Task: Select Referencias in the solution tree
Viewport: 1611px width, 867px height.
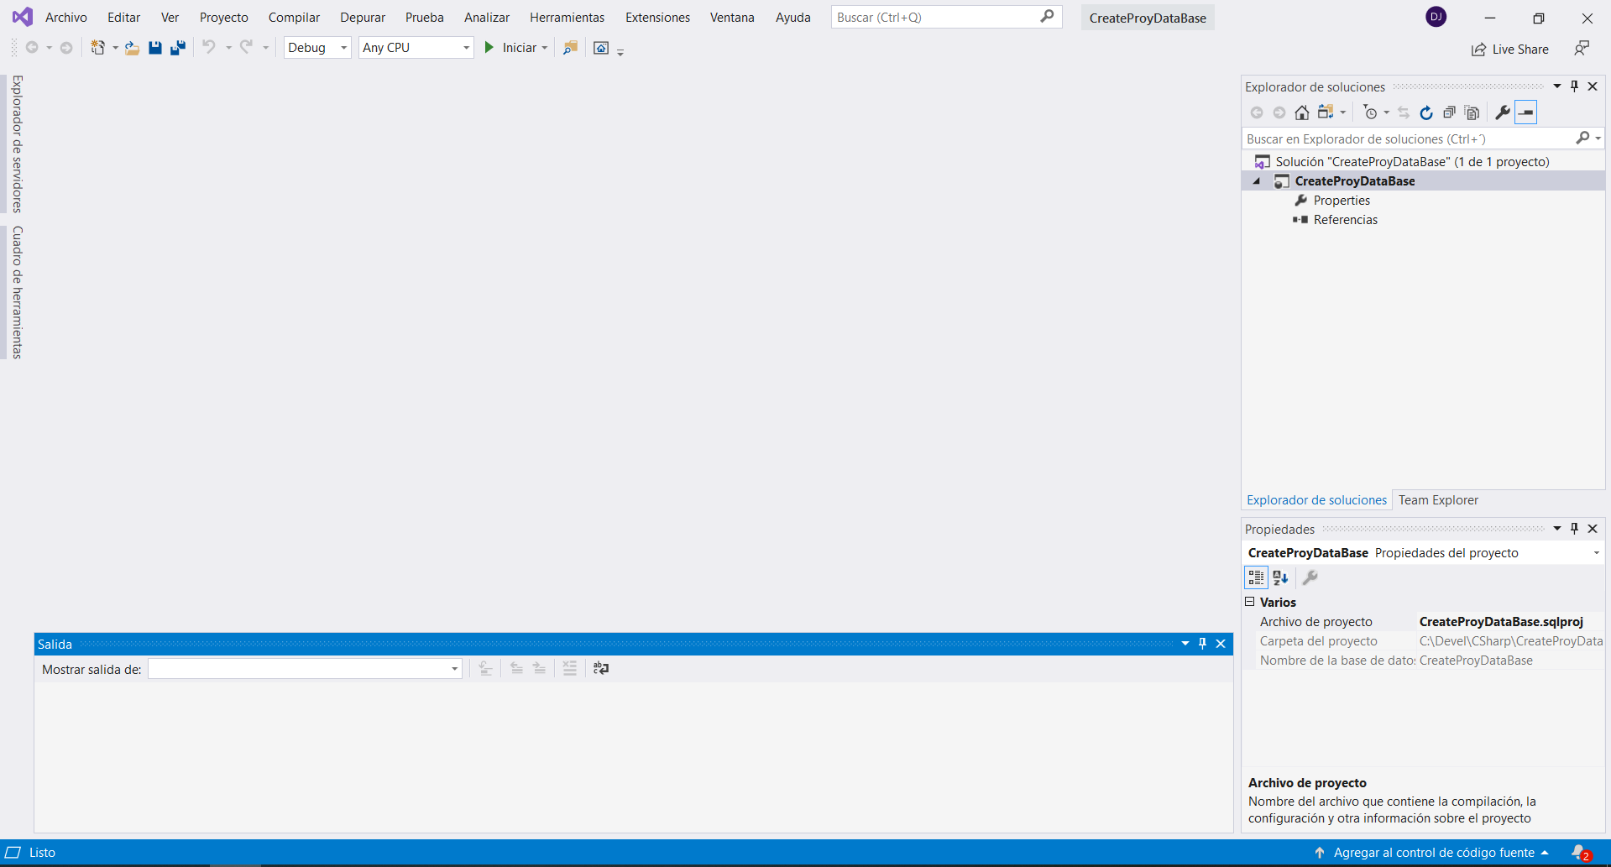Action: pos(1345,220)
